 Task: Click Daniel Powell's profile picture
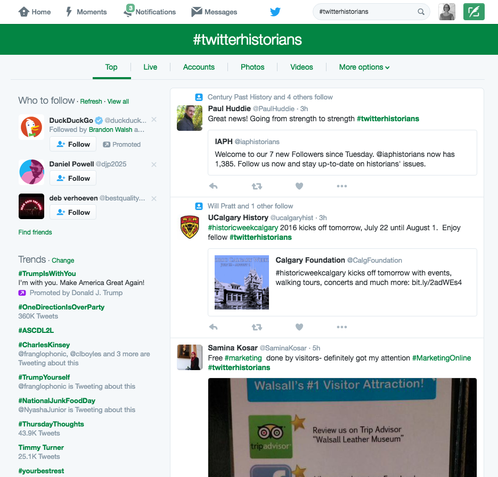31,172
